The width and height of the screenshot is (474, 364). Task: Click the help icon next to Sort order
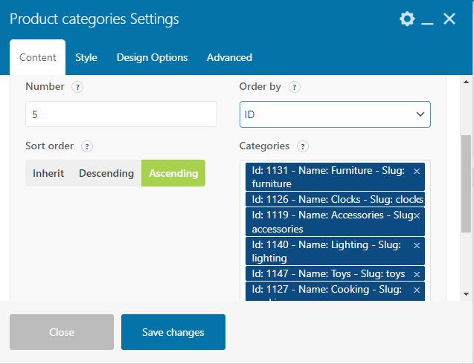[x=87, y=146]
